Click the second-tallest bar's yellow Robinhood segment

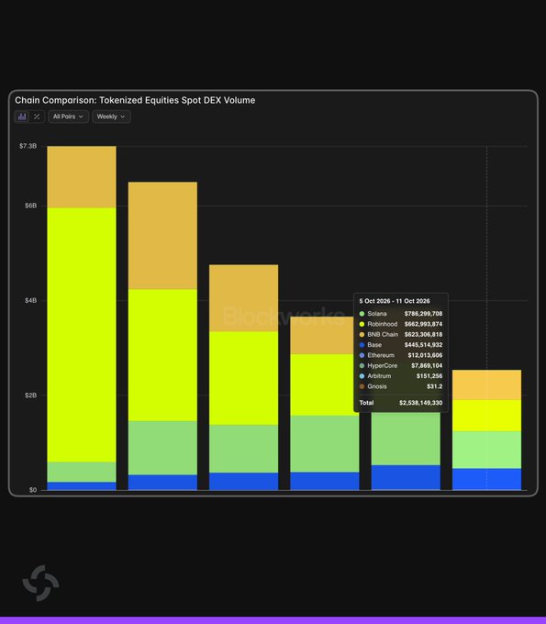tap(162, 355)
